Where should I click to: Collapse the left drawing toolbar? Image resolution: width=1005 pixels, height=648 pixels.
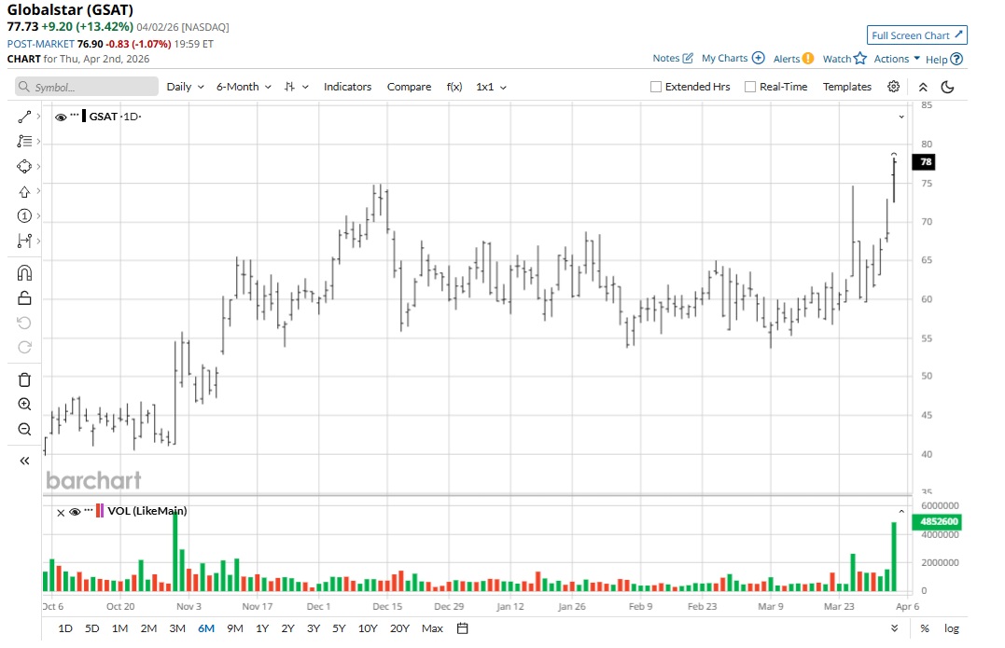[24, 461]
